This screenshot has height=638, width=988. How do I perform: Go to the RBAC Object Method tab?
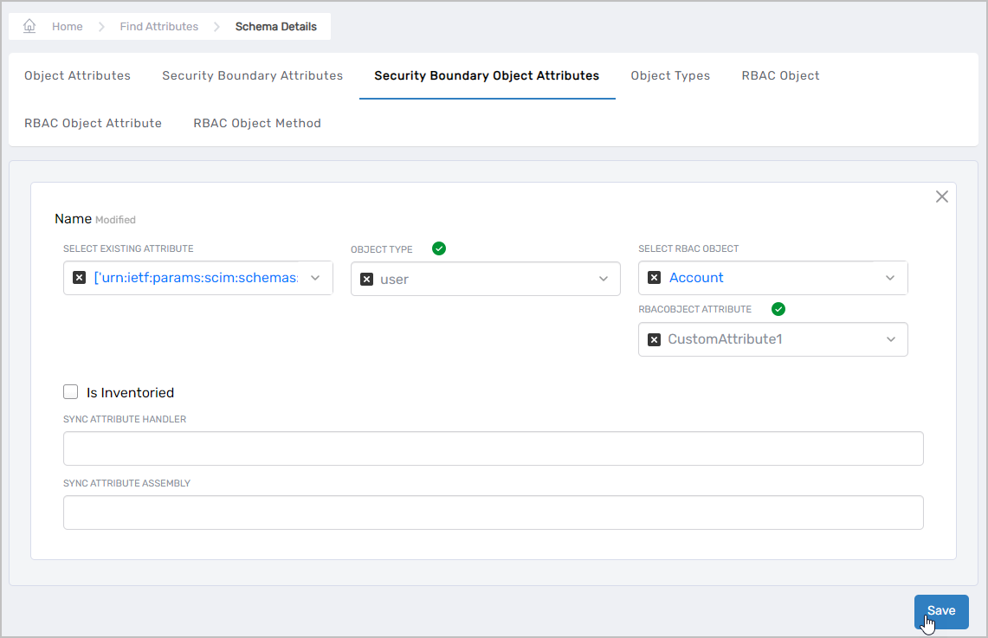[x=257, y=123]
